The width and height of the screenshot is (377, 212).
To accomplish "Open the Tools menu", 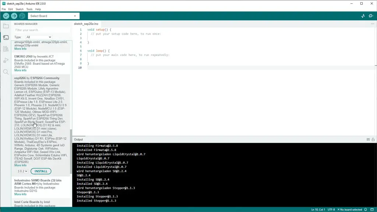I will (x=29, y=9).
